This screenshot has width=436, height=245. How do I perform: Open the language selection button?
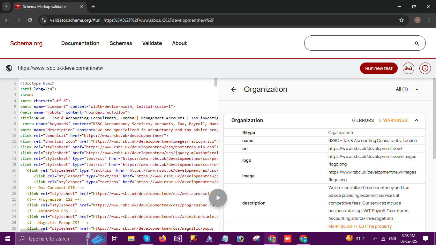click(409, 68)
